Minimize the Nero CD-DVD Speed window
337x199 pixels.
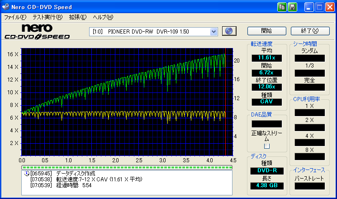click(309, 7)
